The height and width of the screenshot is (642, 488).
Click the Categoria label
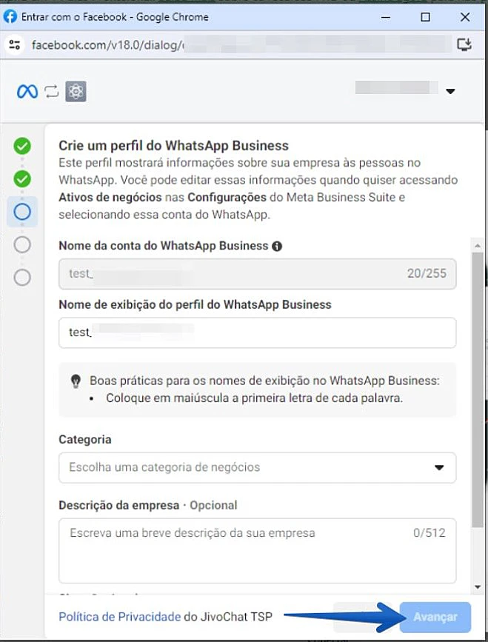click(x=85, y=439)
